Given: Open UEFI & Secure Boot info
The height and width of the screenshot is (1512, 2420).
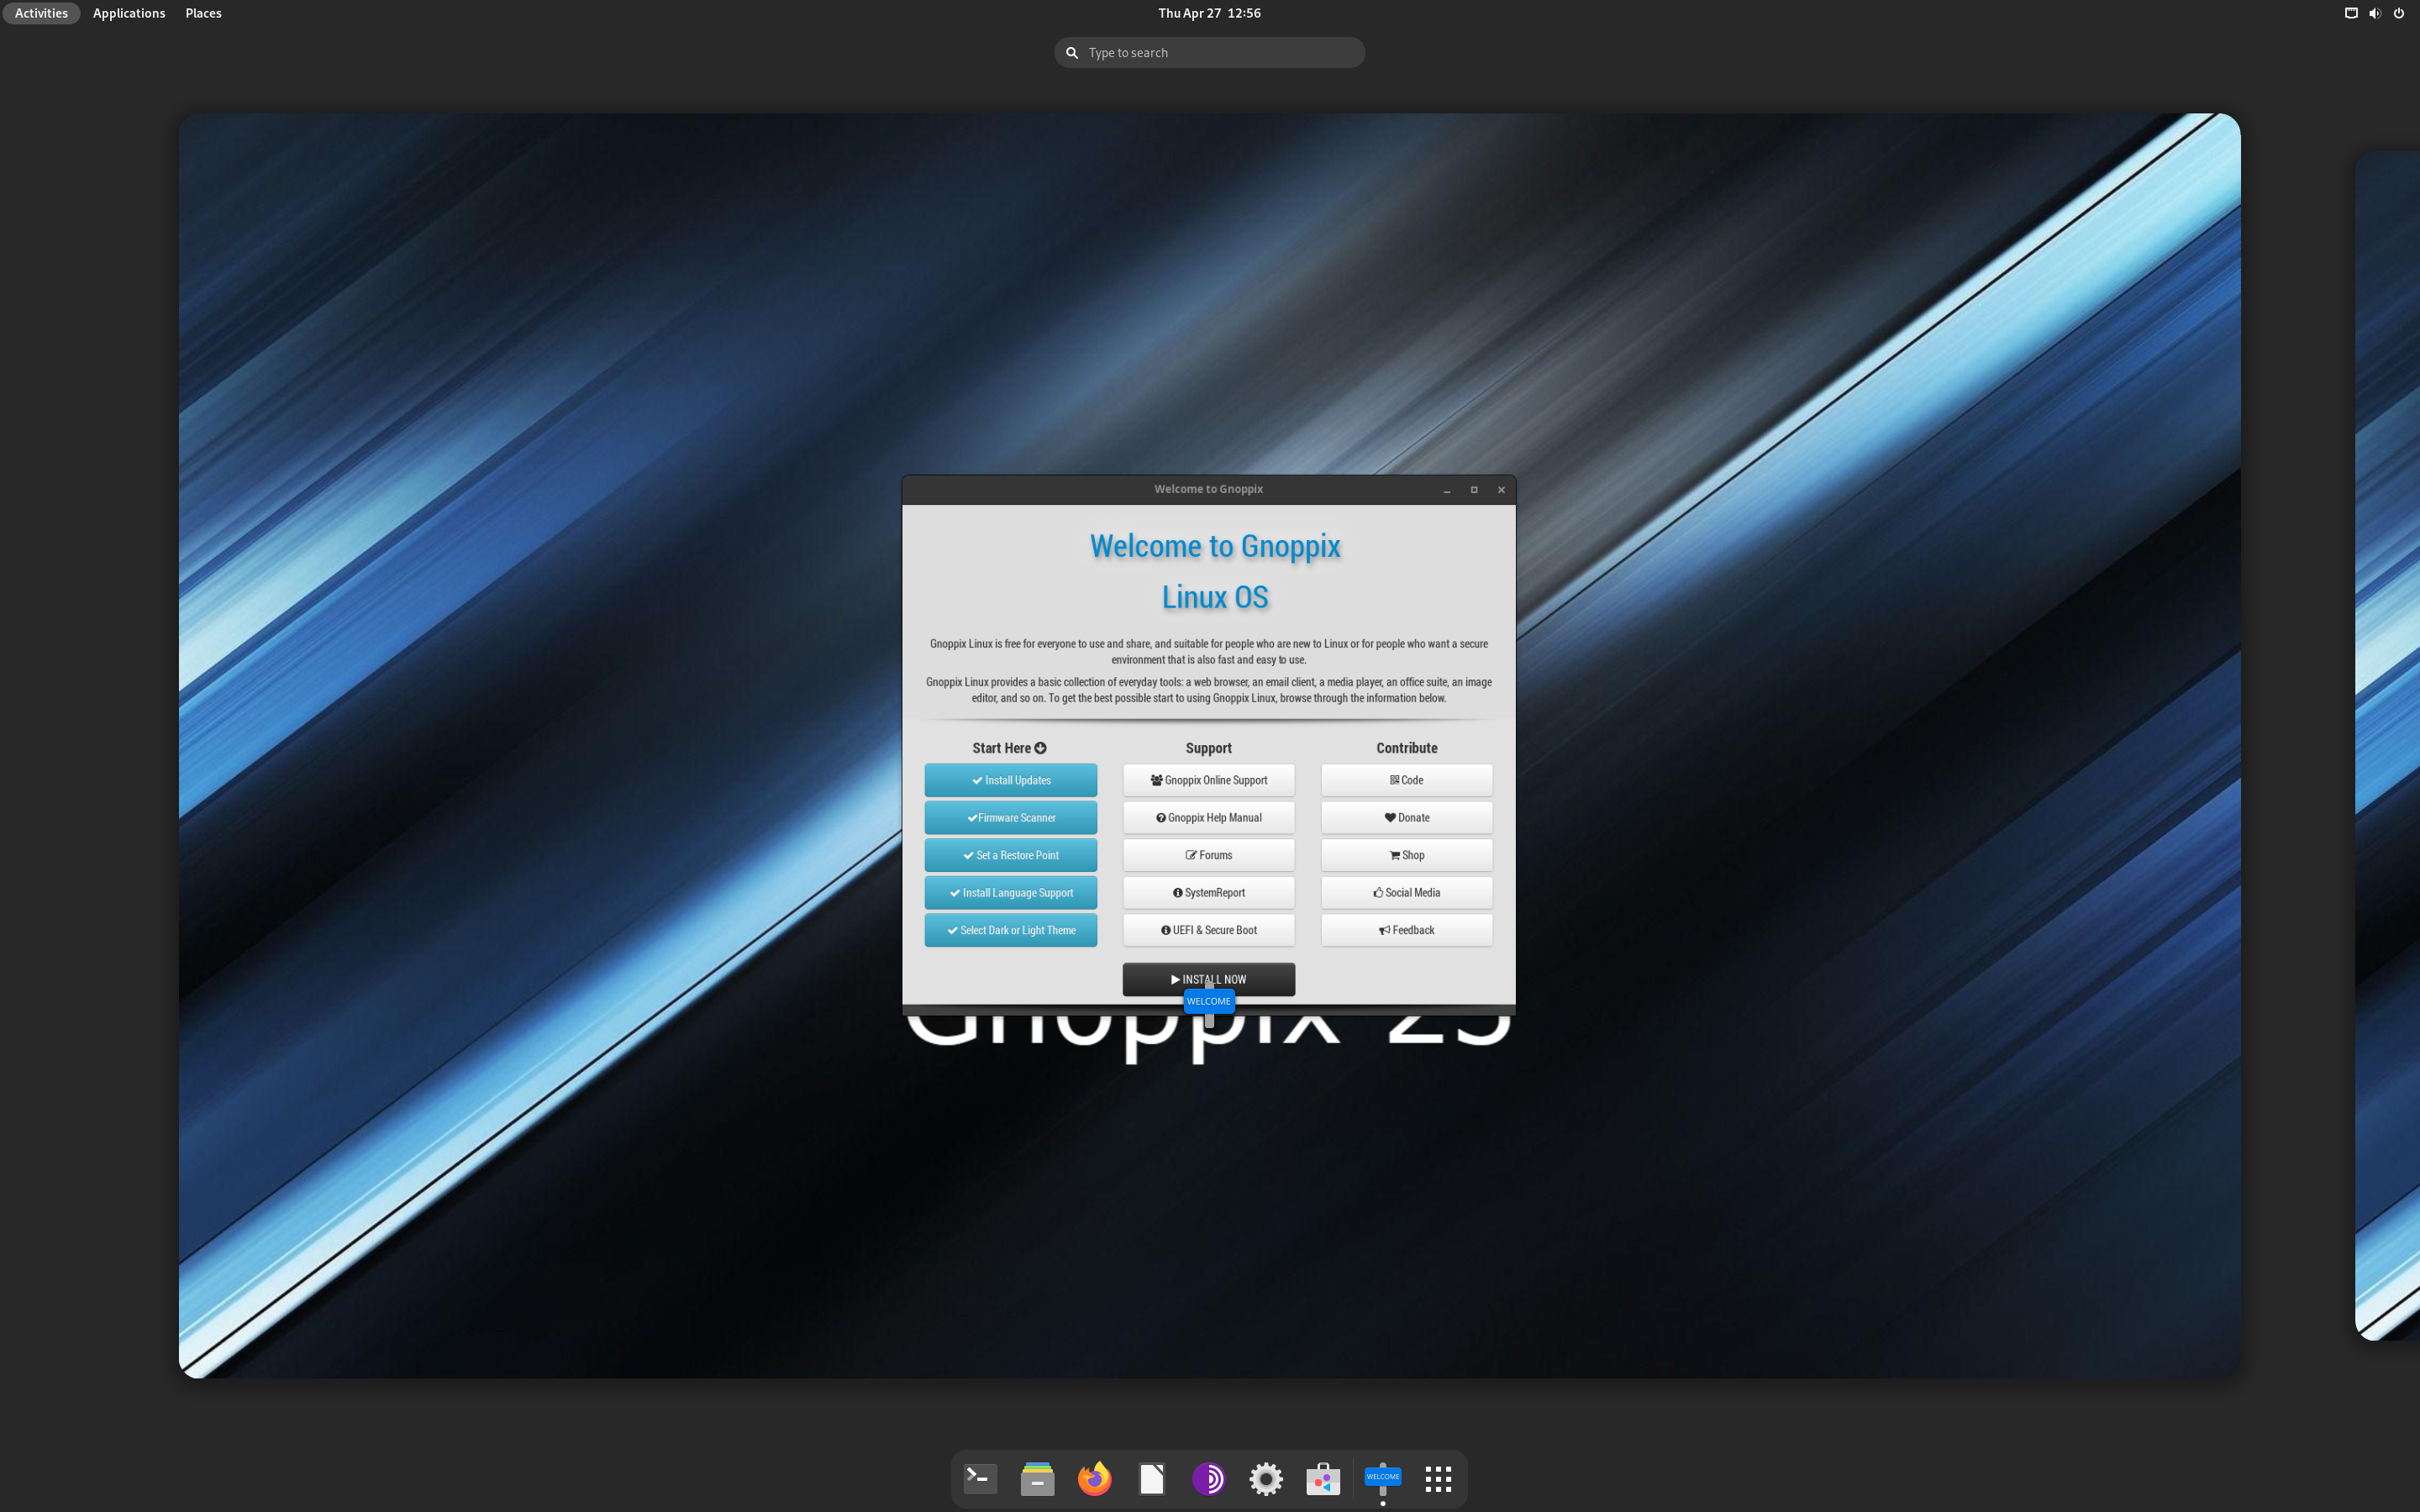Looking at the screenshot, I should (x=1208, y=930).
